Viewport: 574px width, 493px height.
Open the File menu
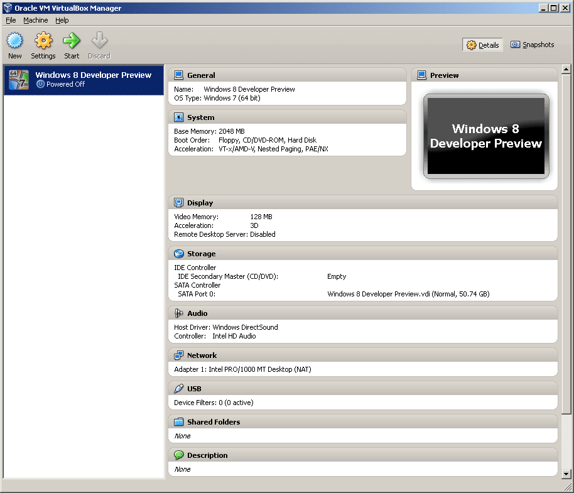(x=11, y=20)
